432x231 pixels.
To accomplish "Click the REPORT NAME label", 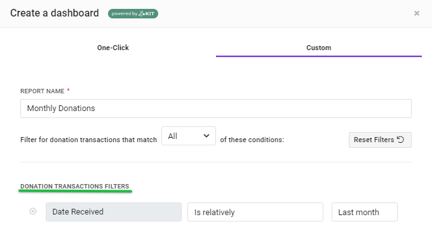I will [42, 91].
